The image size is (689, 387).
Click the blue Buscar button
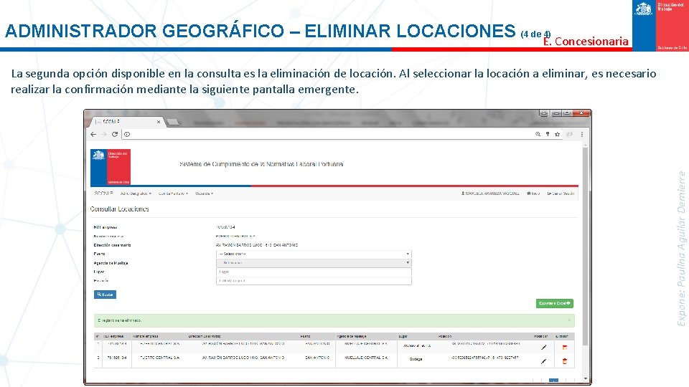click(105, 295)
